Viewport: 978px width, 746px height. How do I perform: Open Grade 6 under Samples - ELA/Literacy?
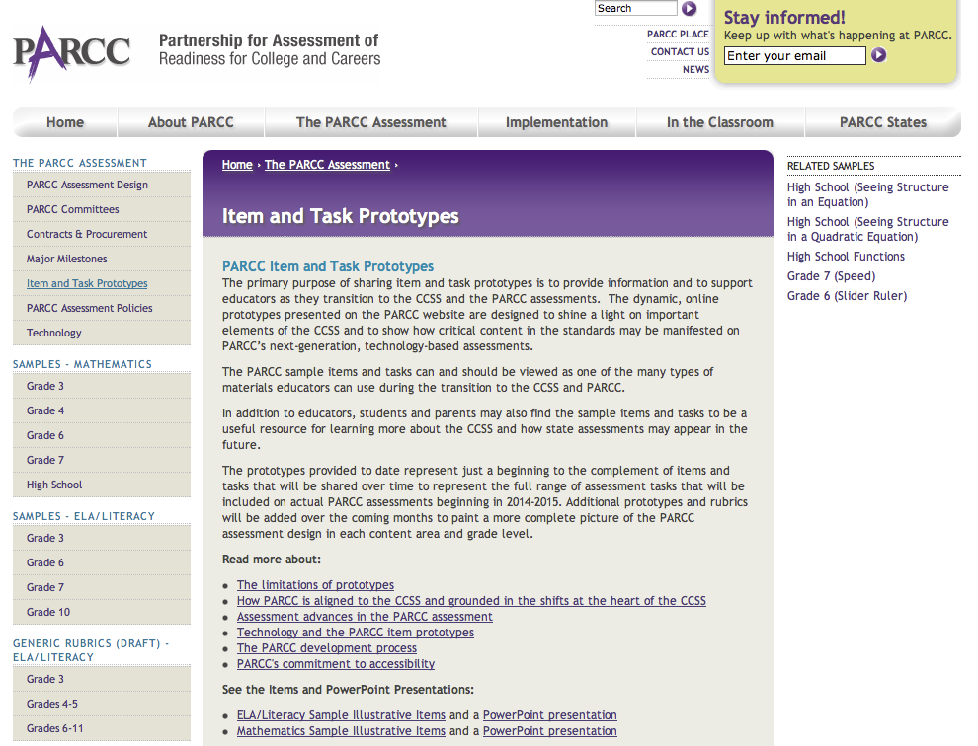click(102, 562)
